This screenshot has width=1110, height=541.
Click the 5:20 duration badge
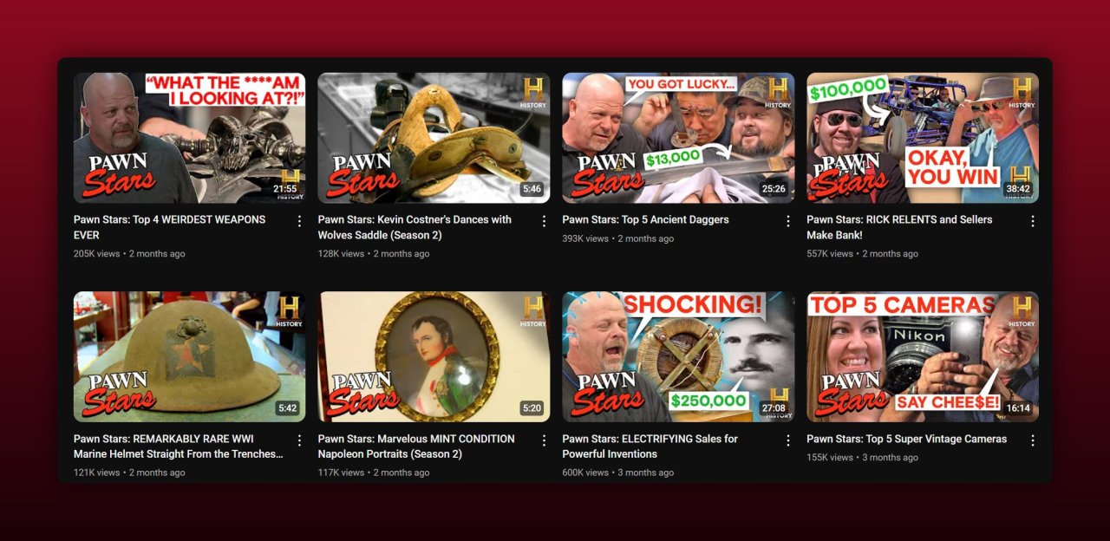[x=532, y=408]
